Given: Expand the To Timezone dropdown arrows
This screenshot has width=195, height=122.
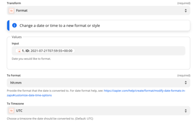Looking at the screenshot, I should point(186,111).
